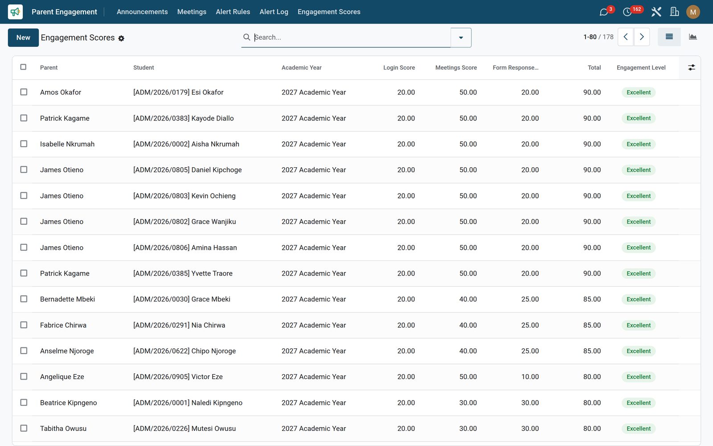The height and width of the screenshot is (446, 713).
Task: Click the gear icon beside Engagement Scores
Action: coord(121,38)
